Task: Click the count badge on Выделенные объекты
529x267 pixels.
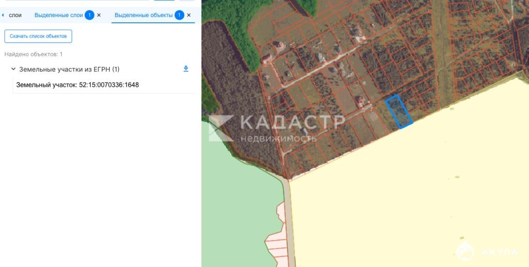Action: click(179, 16)
